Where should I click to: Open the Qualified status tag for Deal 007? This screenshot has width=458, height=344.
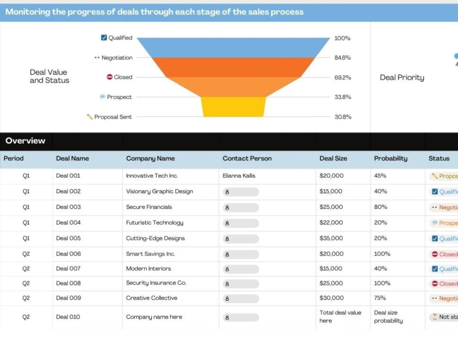444,269
